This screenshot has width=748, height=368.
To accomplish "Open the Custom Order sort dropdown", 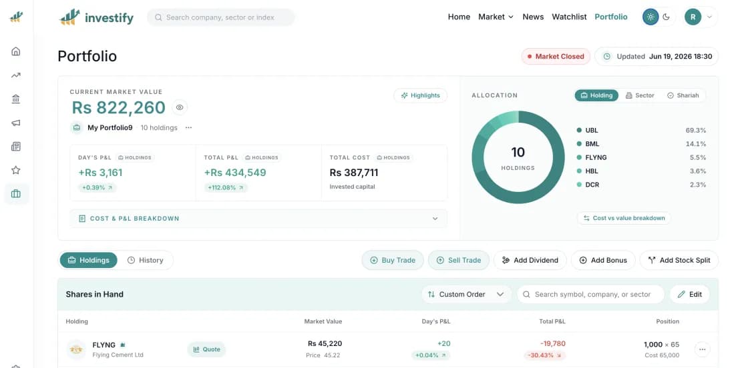I will click(466, 294).
